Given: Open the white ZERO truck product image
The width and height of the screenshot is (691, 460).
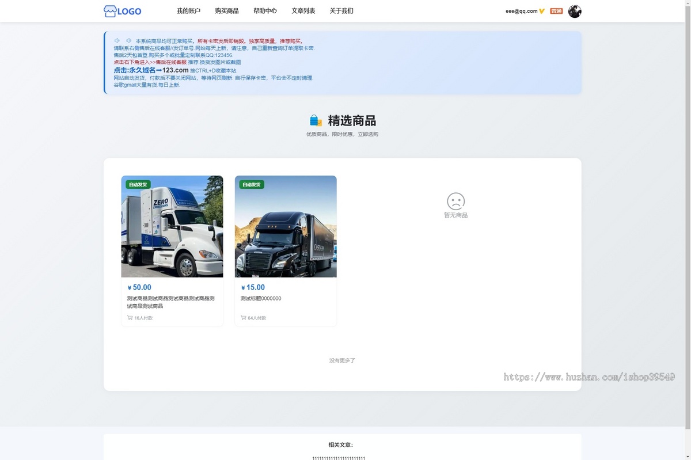Looking at the screenshot, I should [x=172, y=226].
